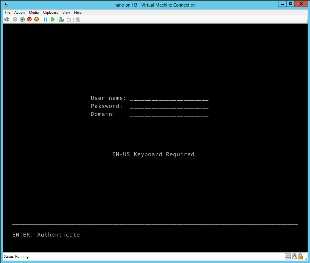The width and height of the screenshot is (310, 263).
Task: Shut down the VM with red button
Action: 29,19
